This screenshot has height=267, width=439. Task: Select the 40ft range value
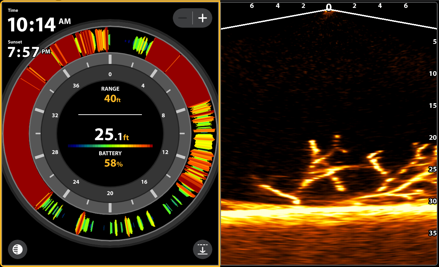[112, 98]
